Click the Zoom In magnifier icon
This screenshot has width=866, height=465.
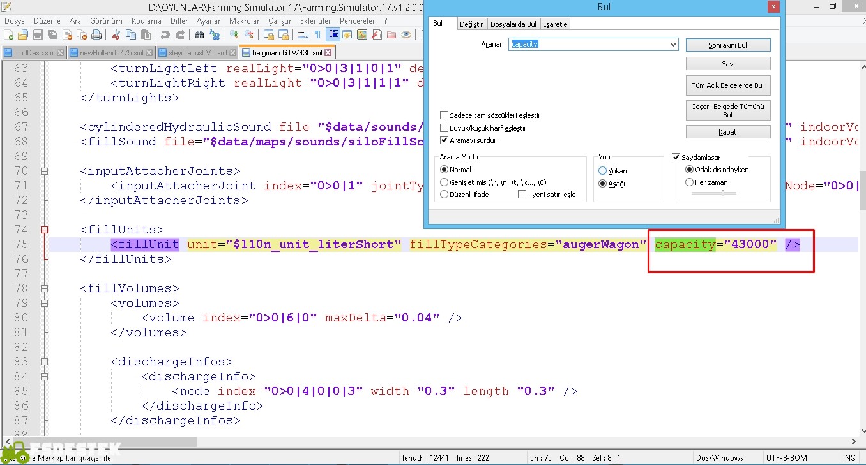click(x=234, y=34)
